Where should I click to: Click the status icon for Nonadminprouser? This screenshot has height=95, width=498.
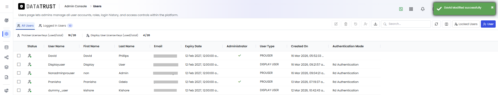pos(30,73)
